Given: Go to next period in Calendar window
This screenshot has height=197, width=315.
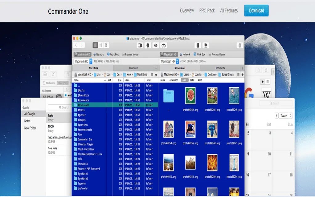Looking at the screenshot, I should tap(291, 115).
